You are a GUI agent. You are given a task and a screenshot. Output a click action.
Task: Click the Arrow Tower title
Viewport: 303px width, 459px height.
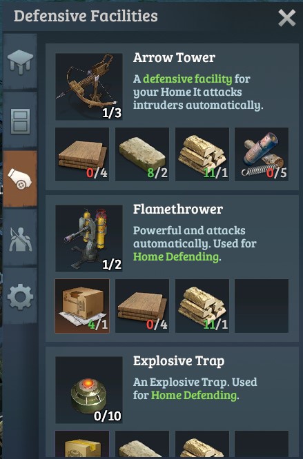(x=174, y=58)
